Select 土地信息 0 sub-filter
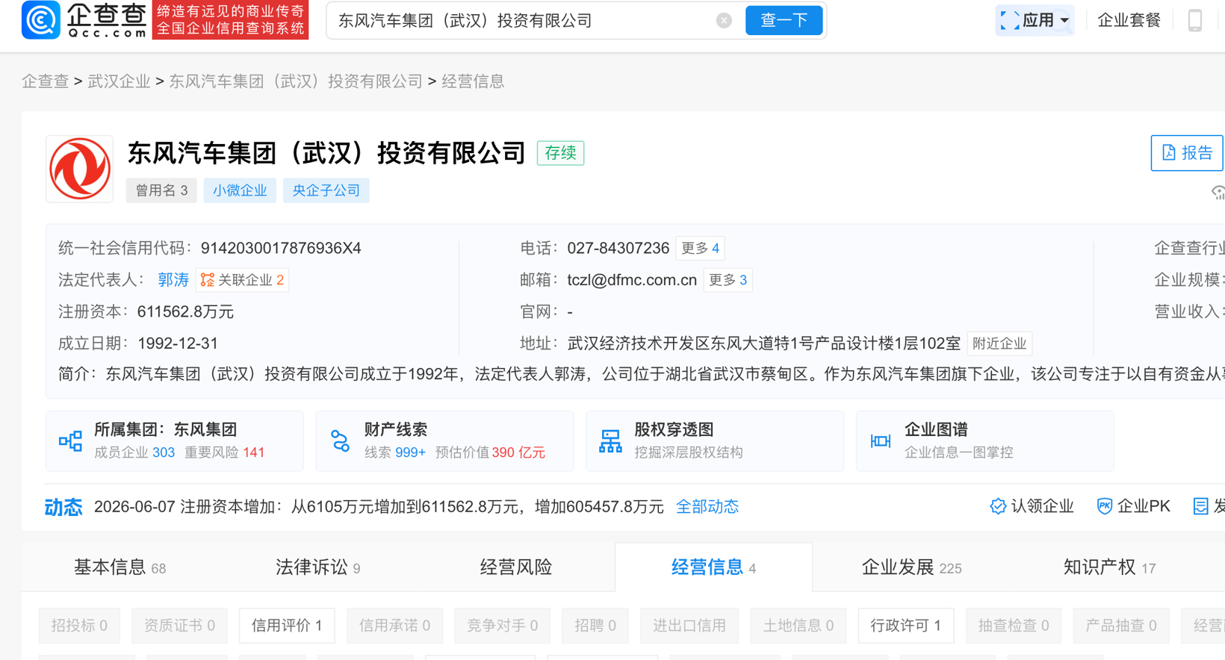Viewport: 1225px width, 660px height. click(x=798, y=626)
